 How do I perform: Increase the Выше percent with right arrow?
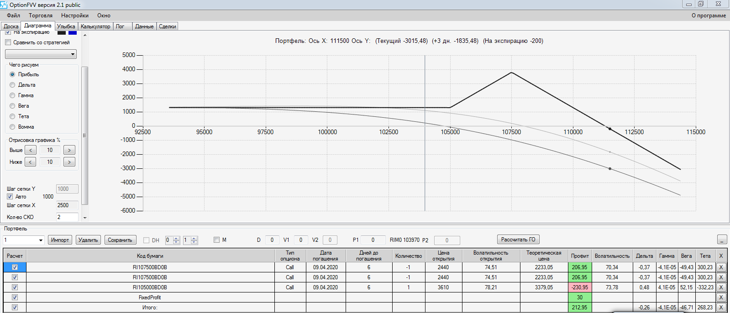[69, 150]
